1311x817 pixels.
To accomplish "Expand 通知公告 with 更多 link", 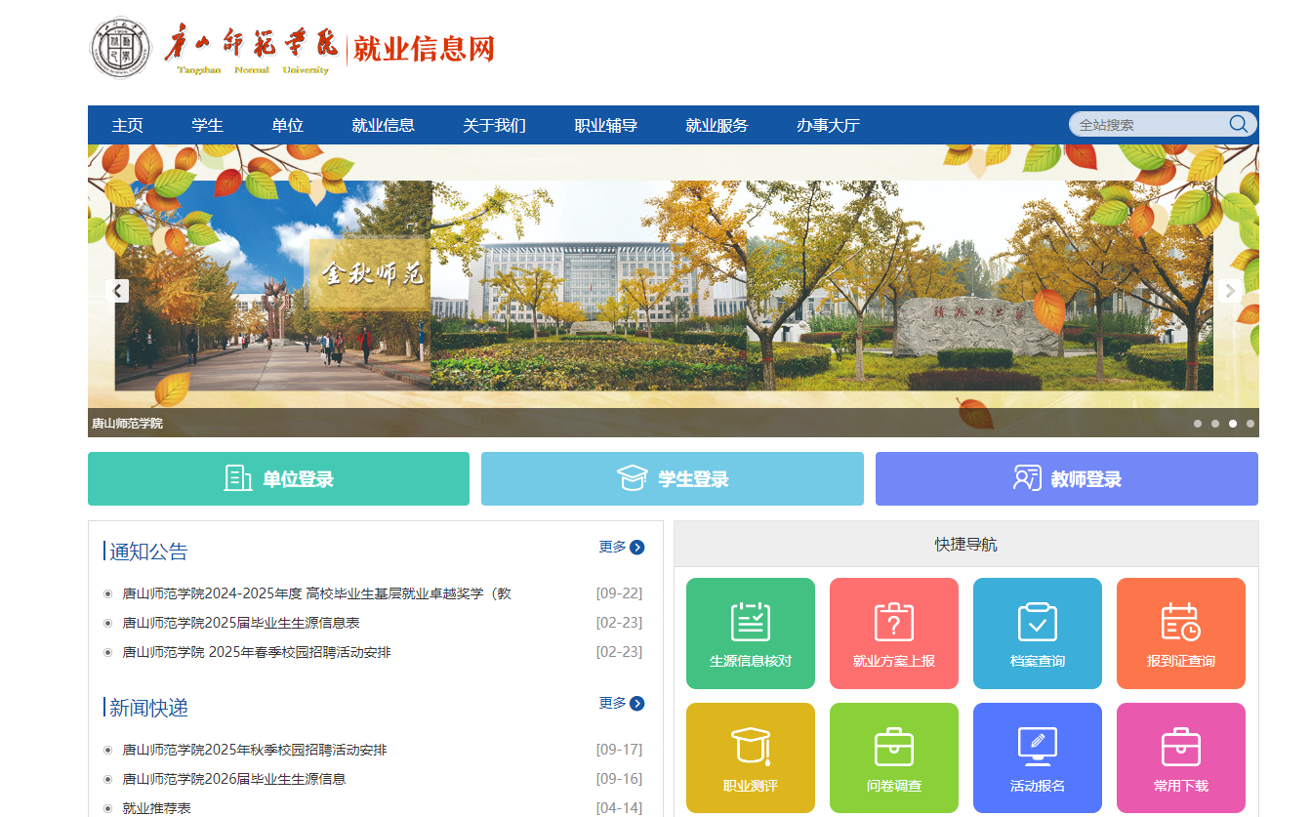I will coord(621,547).
